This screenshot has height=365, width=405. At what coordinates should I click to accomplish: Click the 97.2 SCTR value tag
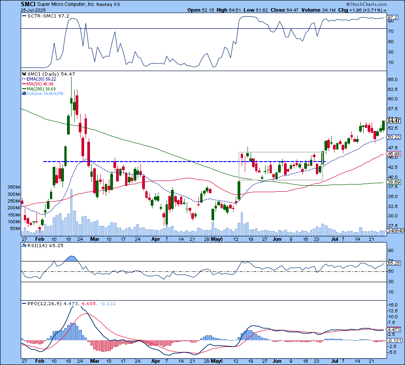(x=393, y=18)
